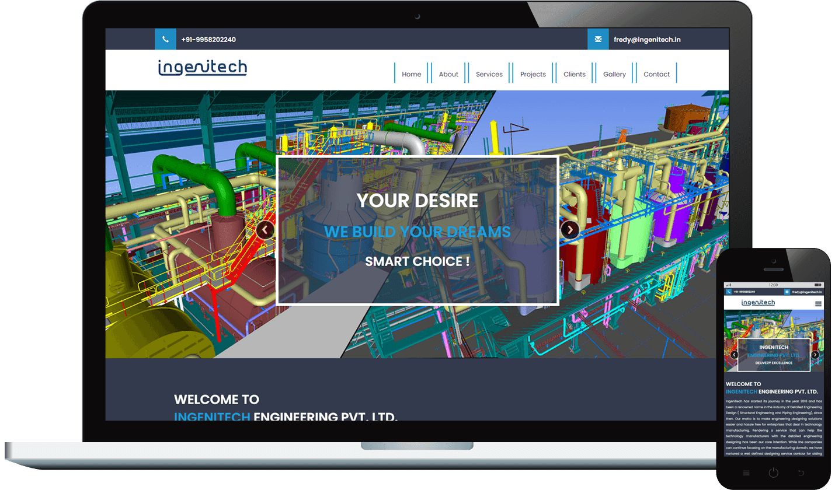
Task: Tap the 12:00 clock in phone status bar
Action: click(773, 285)
